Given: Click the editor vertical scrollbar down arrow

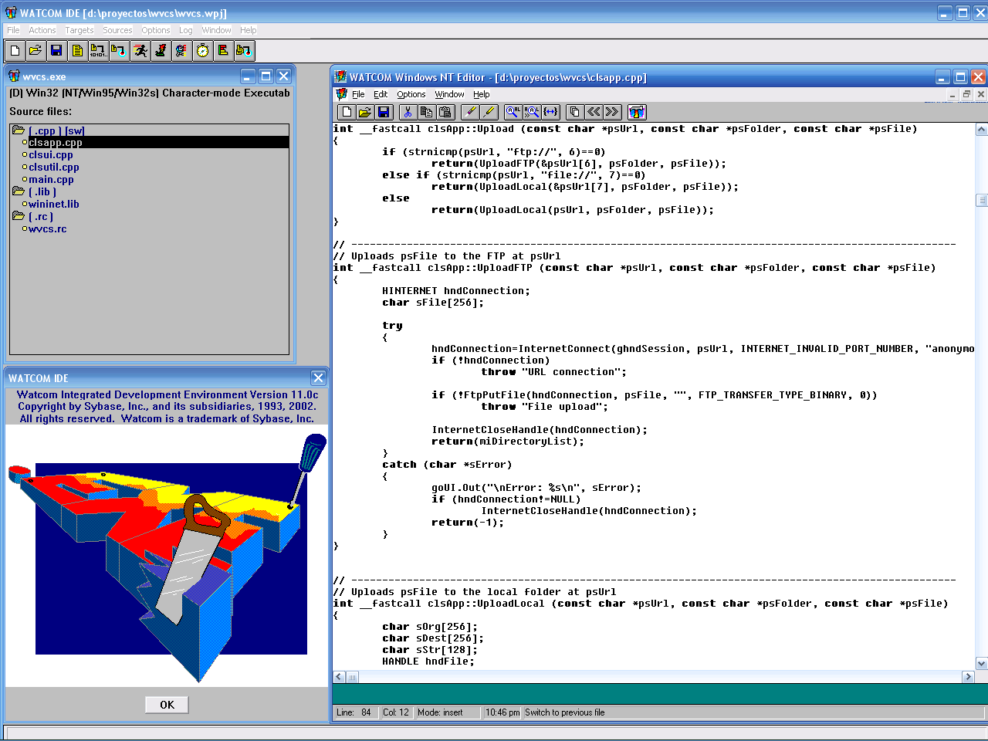Looking at the screenshot, I should 982,664.
